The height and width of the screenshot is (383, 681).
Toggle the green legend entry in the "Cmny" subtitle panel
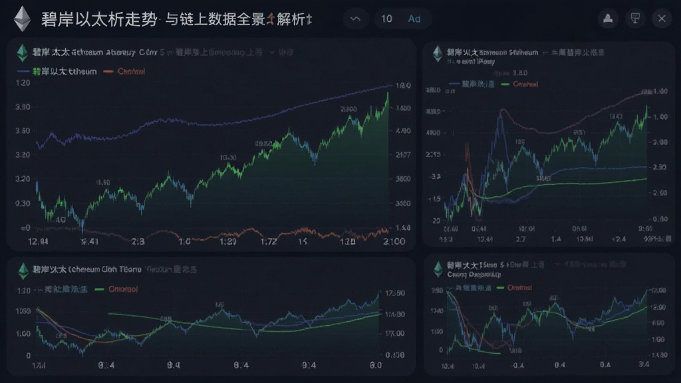tap(514, 287)
